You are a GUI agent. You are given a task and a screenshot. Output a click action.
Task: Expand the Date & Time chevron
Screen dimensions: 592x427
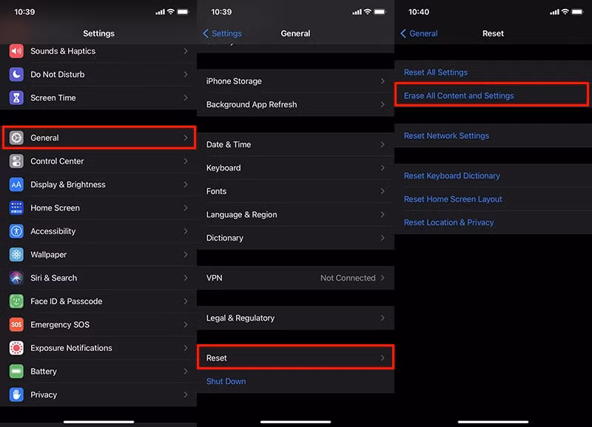coord(383,145)
